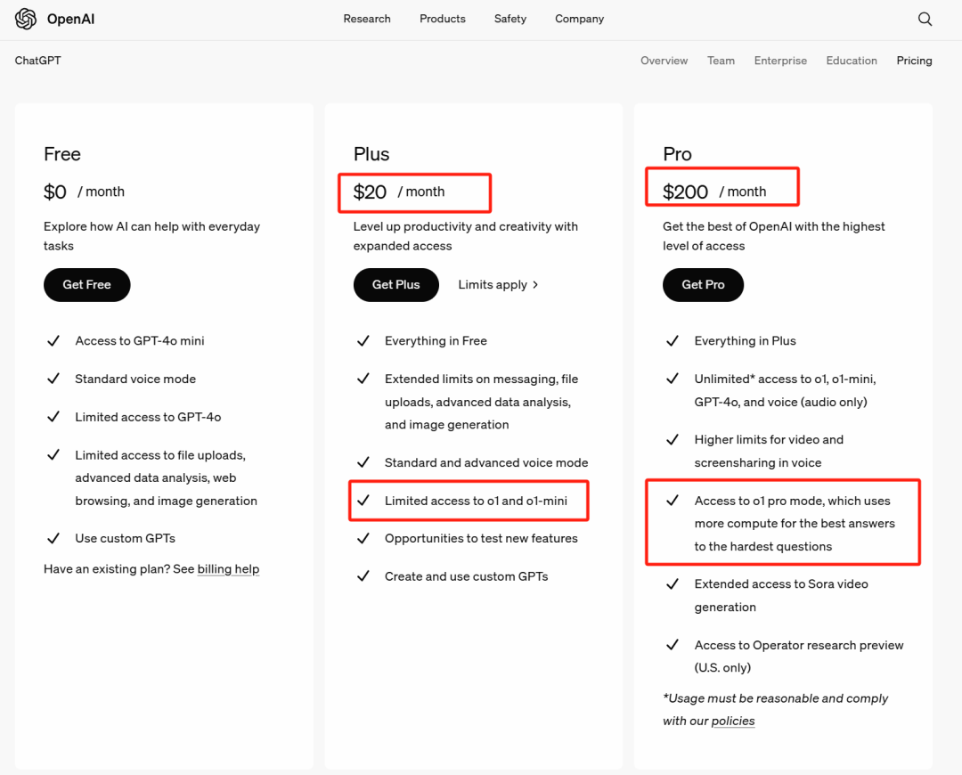
Task: Click the $200 per month Pro price
Action: pos(721,186)
